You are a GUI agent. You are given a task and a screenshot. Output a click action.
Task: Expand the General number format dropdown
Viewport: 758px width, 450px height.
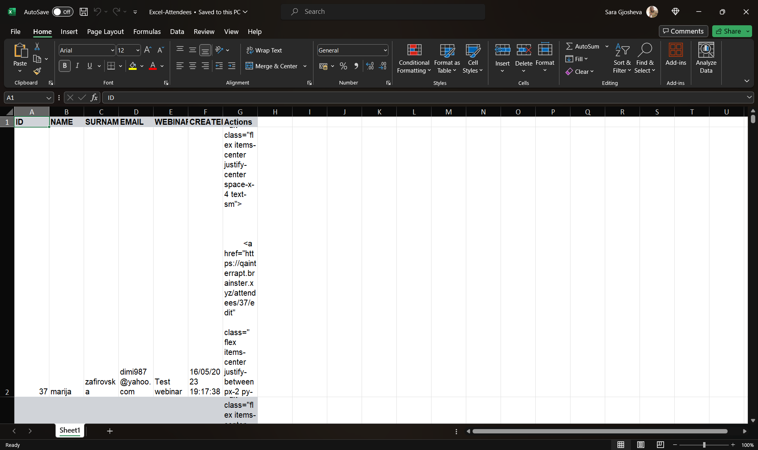(x=385, y=51)
